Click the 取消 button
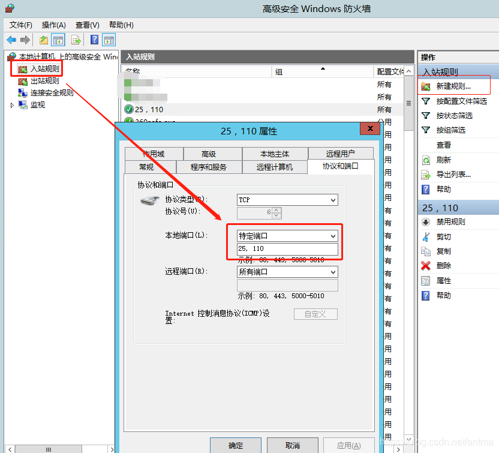Viewport: 499px width, 453px height. click(293, 445)
